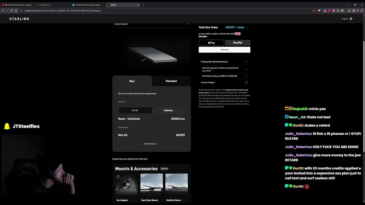Pay with PayPal button

click(x=238, y=43)
